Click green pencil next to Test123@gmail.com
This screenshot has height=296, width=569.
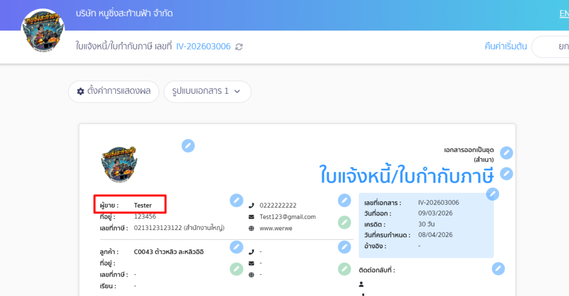pyautogui.click(x=345, y=222)
